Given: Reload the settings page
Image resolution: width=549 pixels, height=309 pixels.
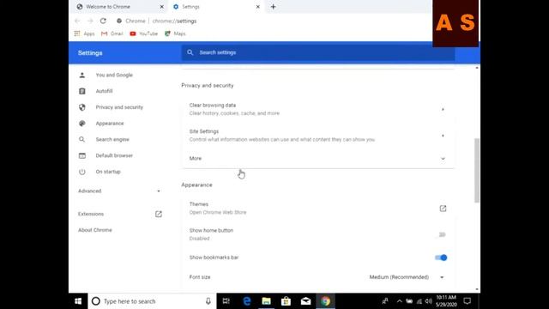Looking at the screenshot, I should pyautogui.click(x=103, y=21).
